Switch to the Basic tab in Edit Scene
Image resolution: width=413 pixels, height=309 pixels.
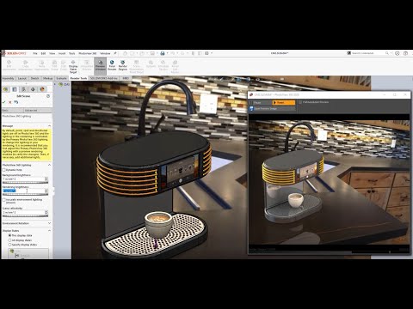point(13,110)
